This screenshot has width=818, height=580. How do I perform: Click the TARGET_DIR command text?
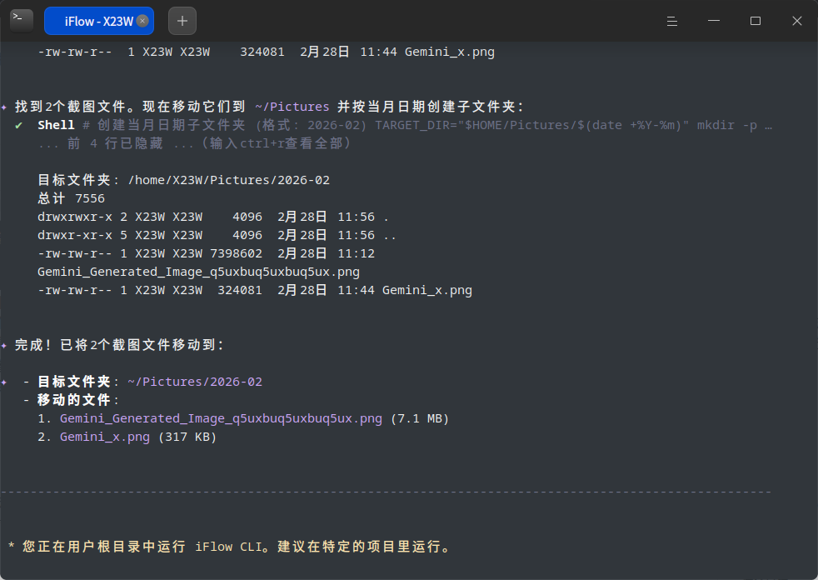coord(532,125)
